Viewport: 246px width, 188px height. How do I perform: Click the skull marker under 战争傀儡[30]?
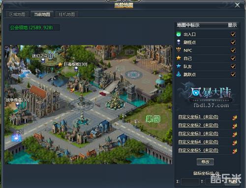click(x=18, y=105)
